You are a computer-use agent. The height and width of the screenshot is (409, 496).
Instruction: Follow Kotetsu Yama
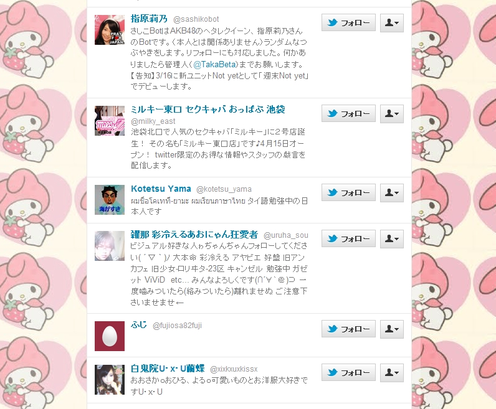348,192
